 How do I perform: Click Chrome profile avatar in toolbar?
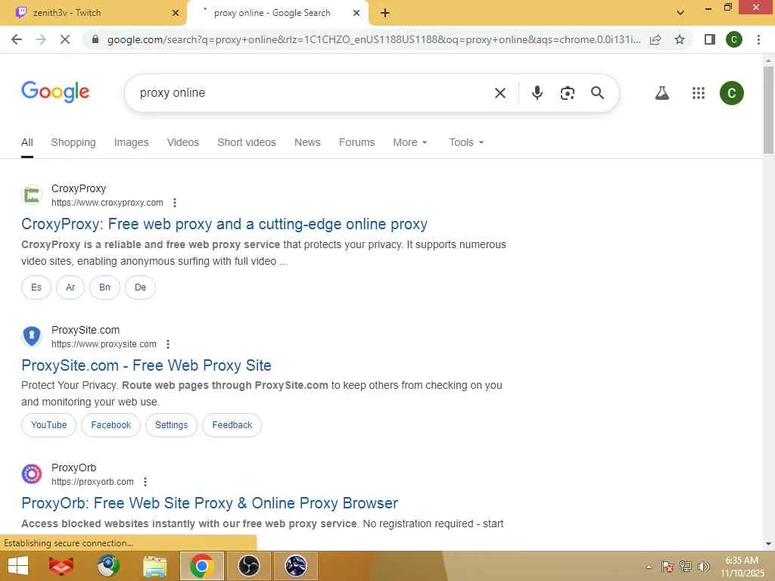pos(733,39)
